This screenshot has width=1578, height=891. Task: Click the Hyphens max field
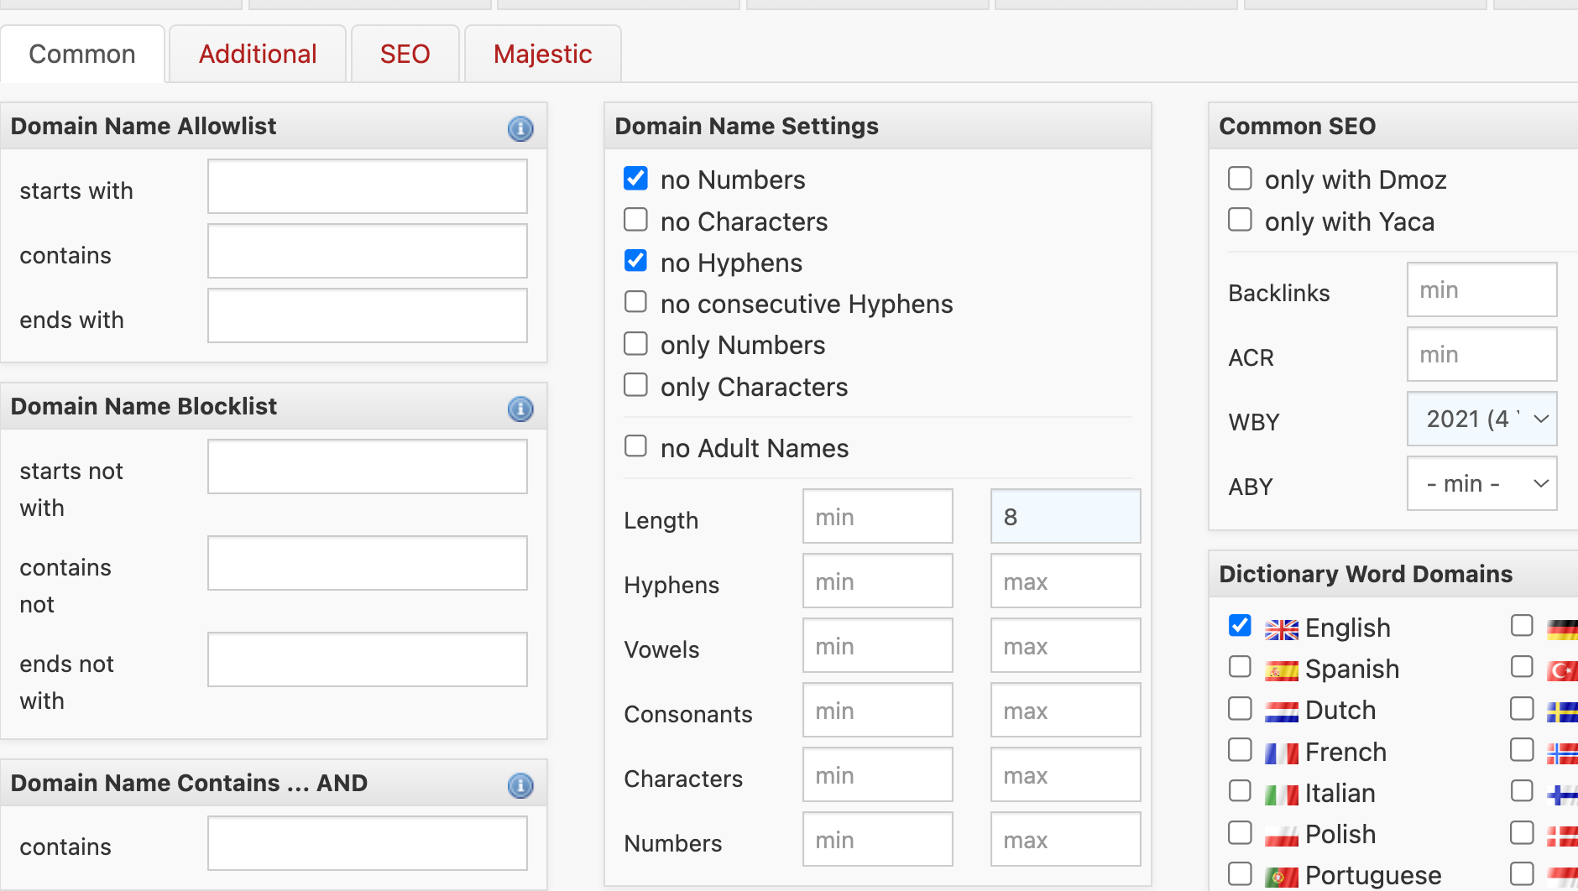click(1066, 581)
